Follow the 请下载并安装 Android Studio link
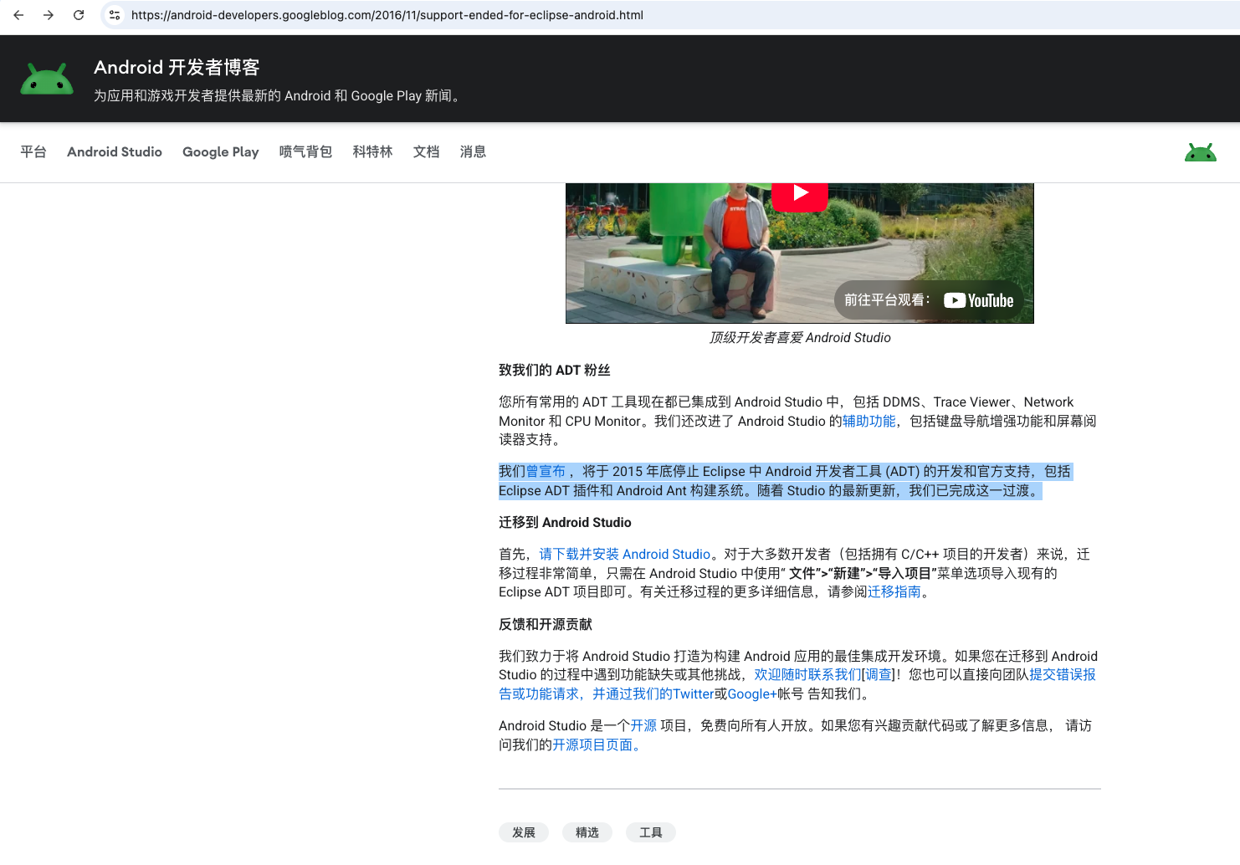Viewport: 1240px width, 865px height. point(624,554)
